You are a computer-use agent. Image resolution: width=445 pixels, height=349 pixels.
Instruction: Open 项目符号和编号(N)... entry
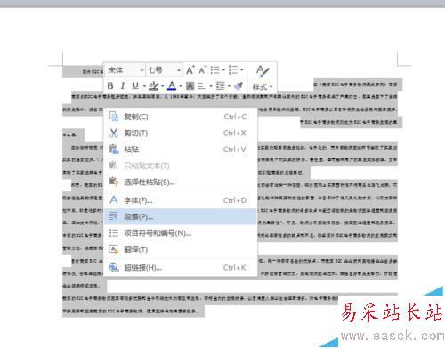tap(181, 233)
